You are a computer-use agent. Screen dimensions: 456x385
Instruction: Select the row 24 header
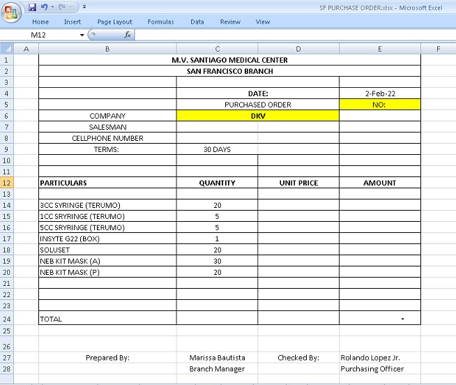7,319
